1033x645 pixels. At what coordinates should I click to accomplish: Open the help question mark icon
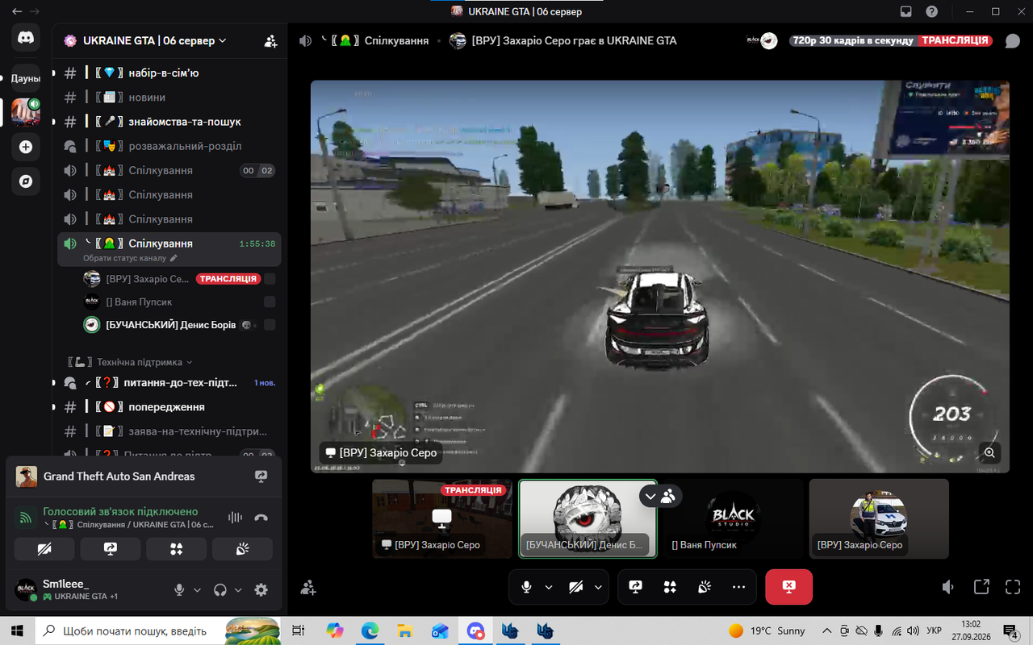(932, 11)
